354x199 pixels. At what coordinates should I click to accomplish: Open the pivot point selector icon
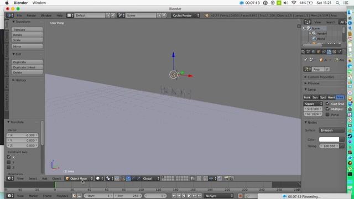click(109, 178)
